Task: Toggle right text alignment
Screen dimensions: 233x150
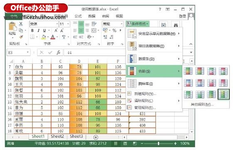Action: (x=87, y=30)
